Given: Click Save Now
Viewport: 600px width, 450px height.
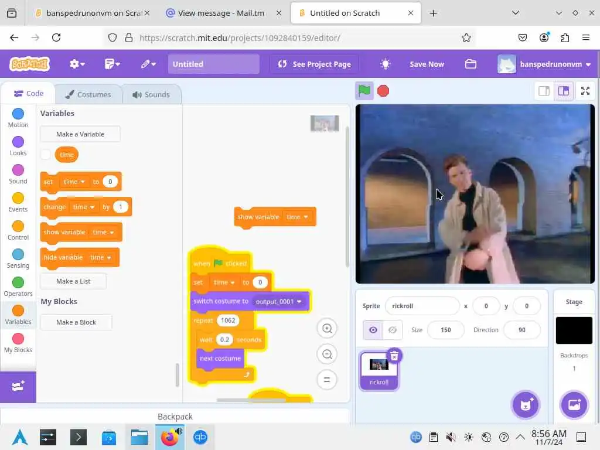Looking at the screenshot, I should point(427,64).
